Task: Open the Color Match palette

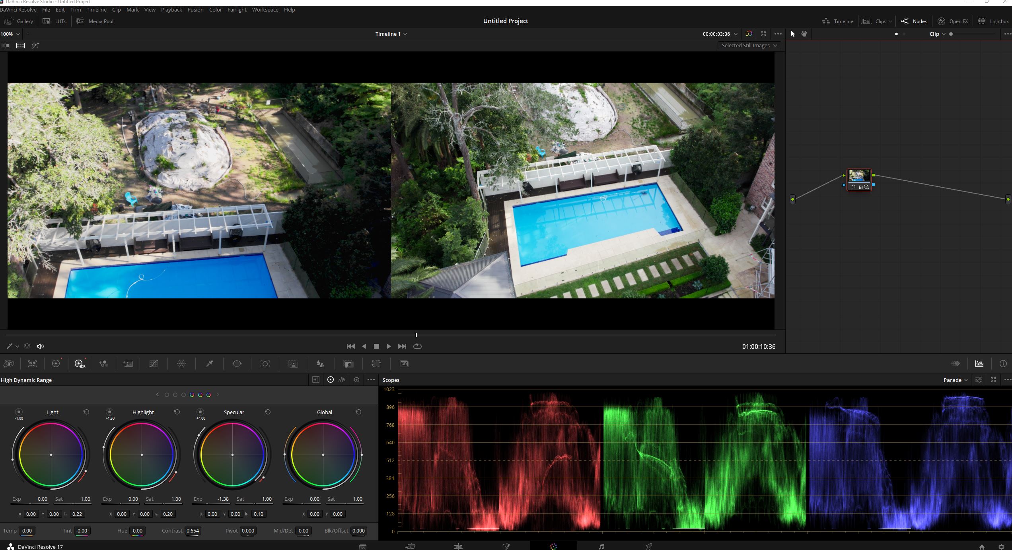Action: click(x=33, y=364)
